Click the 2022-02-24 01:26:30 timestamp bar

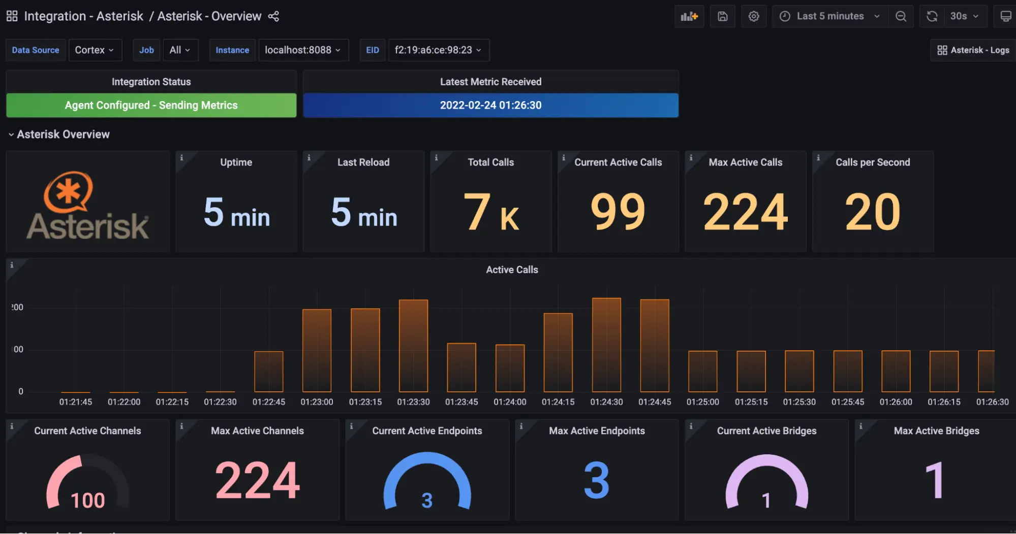(x=490, y=106)
